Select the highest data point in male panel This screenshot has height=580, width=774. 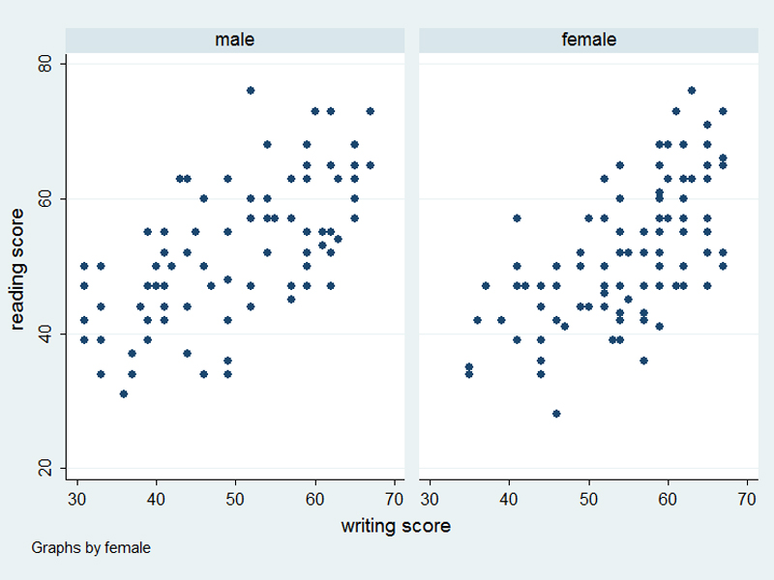point(251,91)
